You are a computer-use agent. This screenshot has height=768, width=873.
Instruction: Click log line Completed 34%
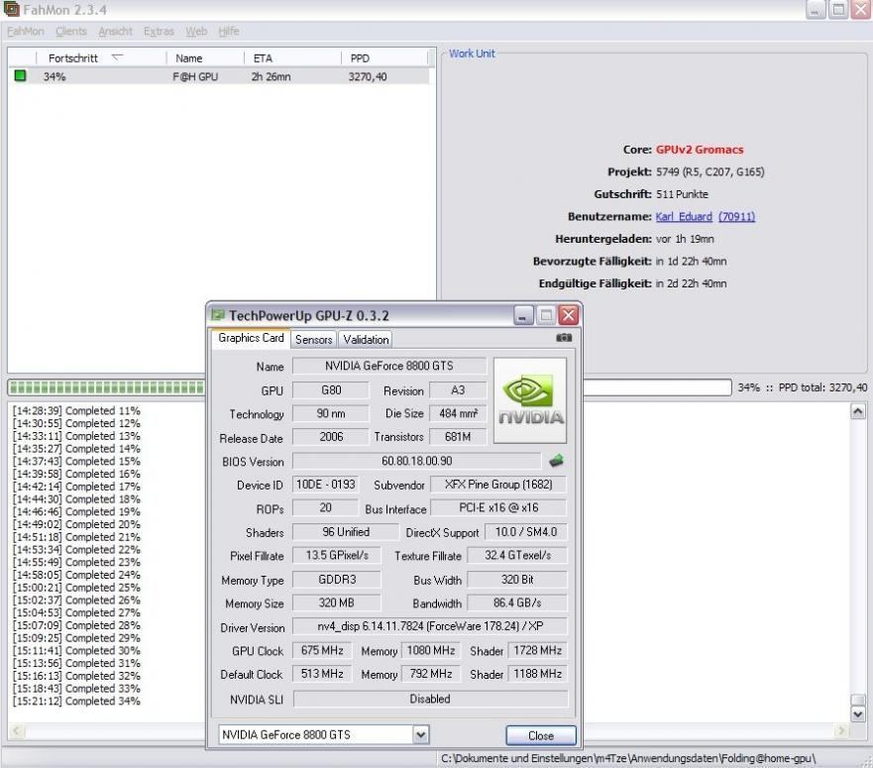[76, 702]
